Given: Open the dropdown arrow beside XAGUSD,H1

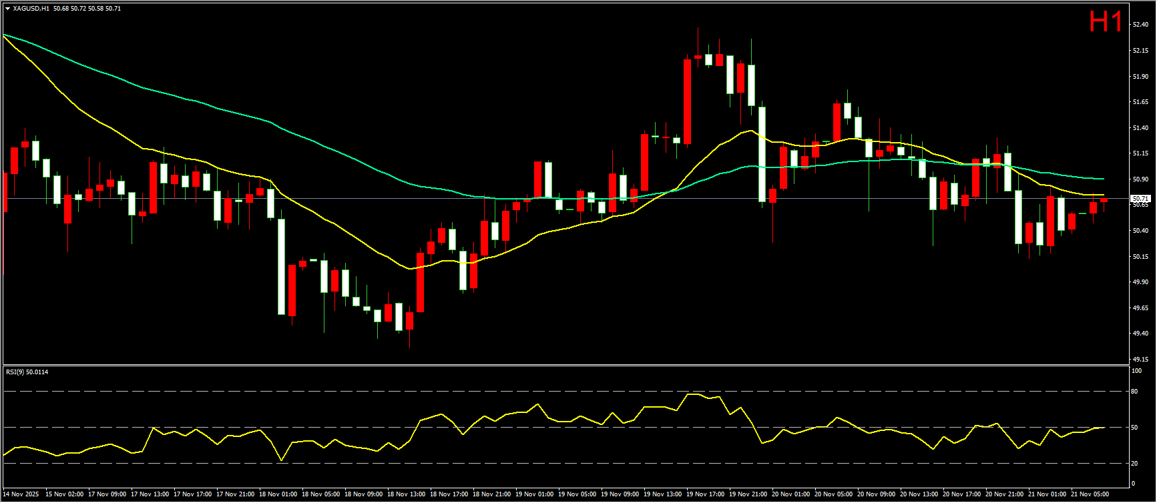Looking at the screenshot, I should point(7,9).
